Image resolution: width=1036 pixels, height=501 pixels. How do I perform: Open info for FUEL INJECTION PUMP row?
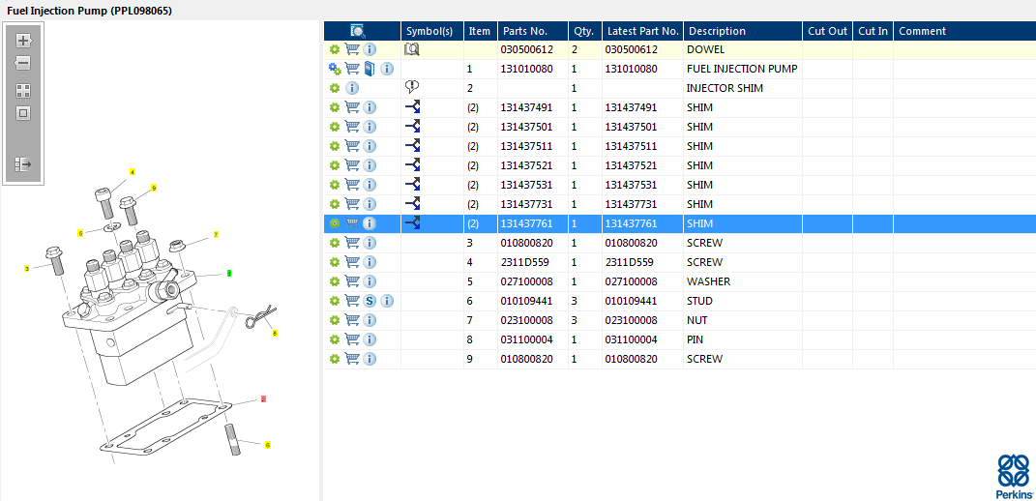[387, 69]
